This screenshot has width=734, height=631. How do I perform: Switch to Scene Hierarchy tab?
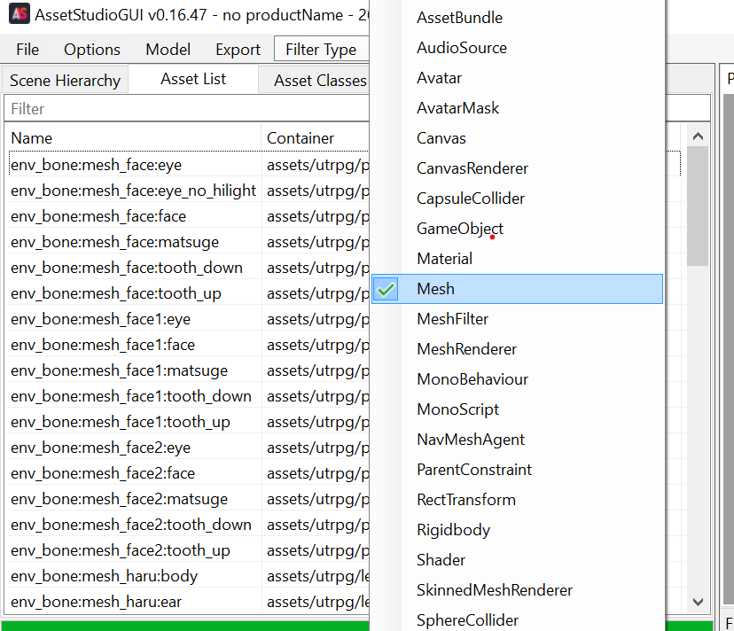(x=65, y=80)
